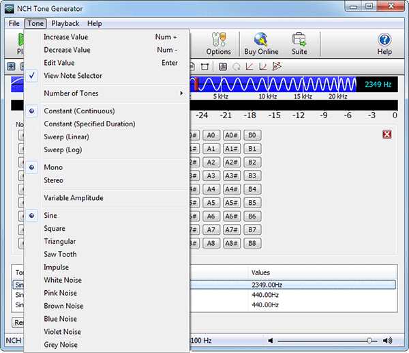The image size is (409, 353).
Task: Close the note selector with red X
Action: [x=387, y=135]
